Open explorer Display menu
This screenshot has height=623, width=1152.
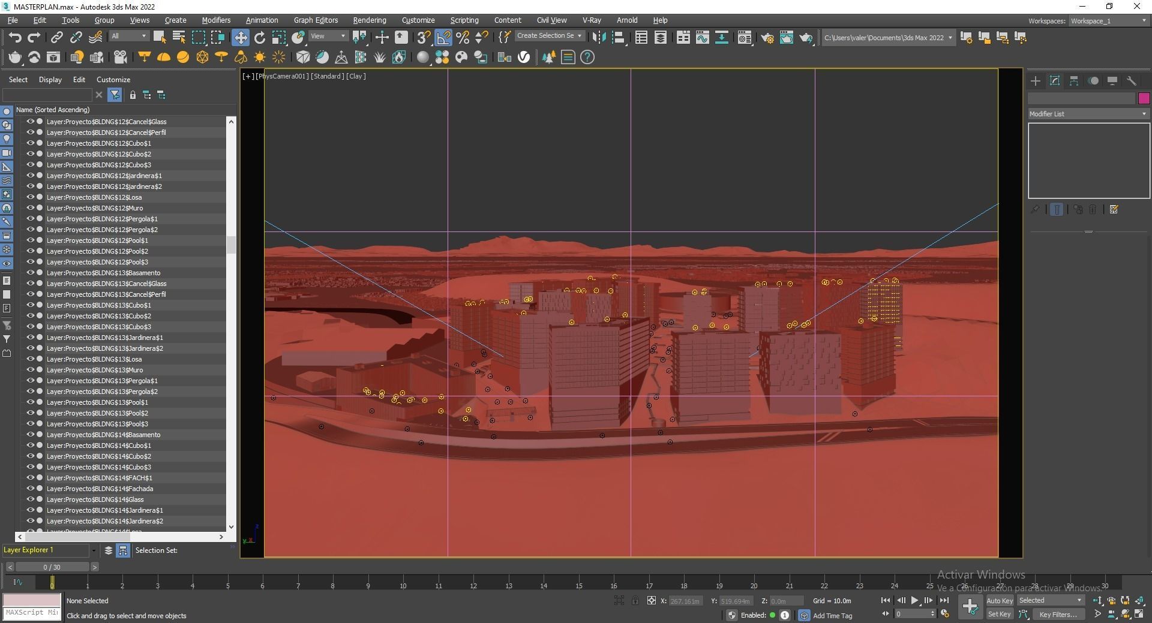(50, 80)
